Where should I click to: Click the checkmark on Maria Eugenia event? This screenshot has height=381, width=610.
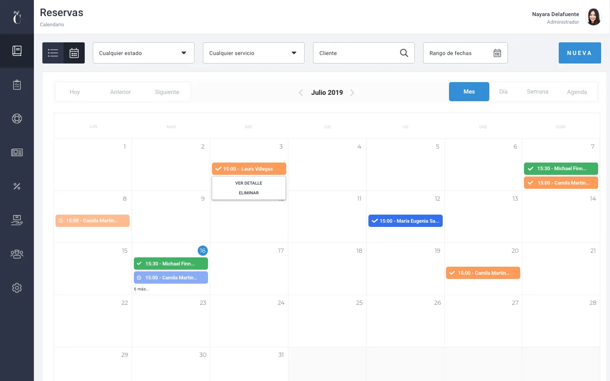374,221
